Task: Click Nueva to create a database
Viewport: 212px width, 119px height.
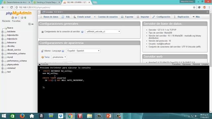Action: click(10, 28)
